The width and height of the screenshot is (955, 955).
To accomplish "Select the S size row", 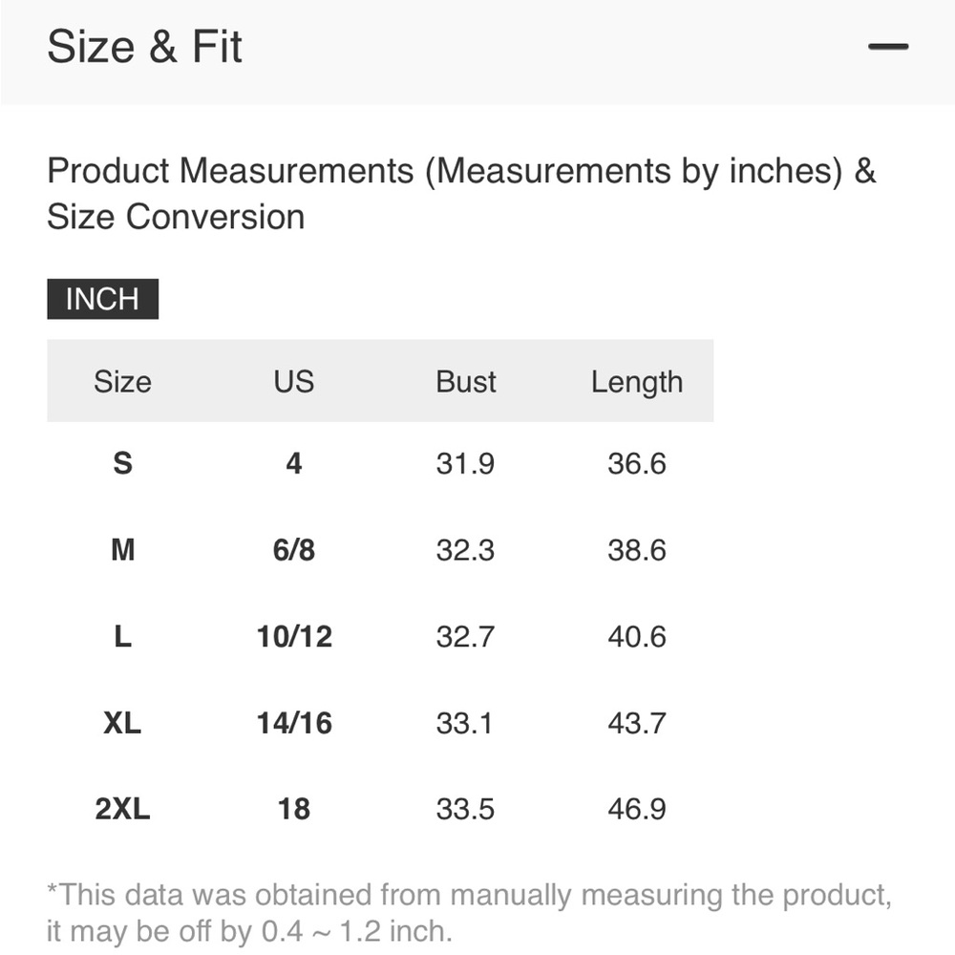I will click(380, 463).
